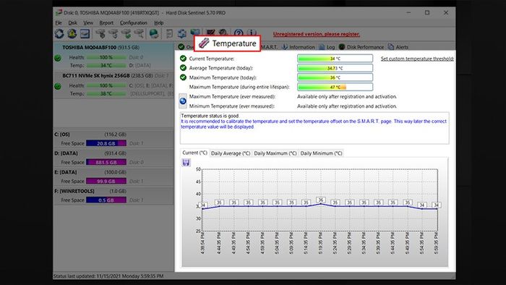Select the Daily Maximum (°C) graph tab
The width and height of the screenshot is (506, 285).
coord(275,153)
